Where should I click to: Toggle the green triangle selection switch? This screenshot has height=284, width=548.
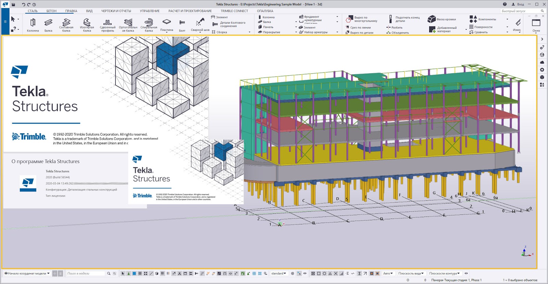point(128,273)
